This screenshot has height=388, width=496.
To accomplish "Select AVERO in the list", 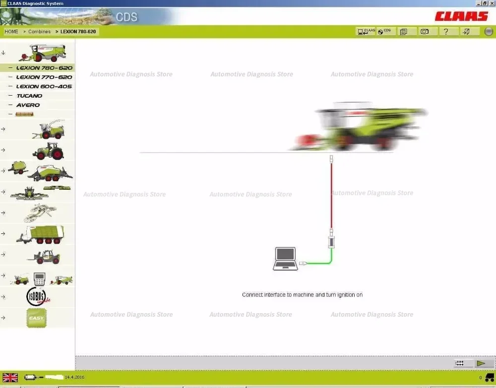I will 37,105.
